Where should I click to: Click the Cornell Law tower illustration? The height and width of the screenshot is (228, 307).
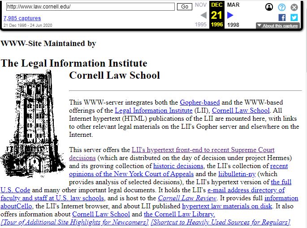(33, 123)
